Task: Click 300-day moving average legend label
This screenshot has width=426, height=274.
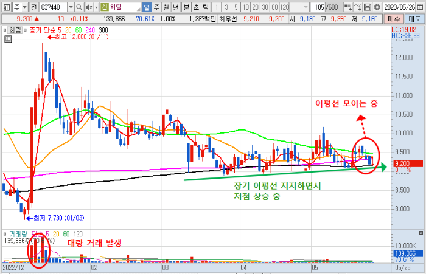Action: (103, 30)
